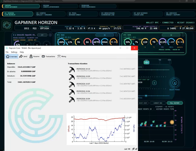
Task: Open the wallet Settings menu
Action: coord(14,52)
